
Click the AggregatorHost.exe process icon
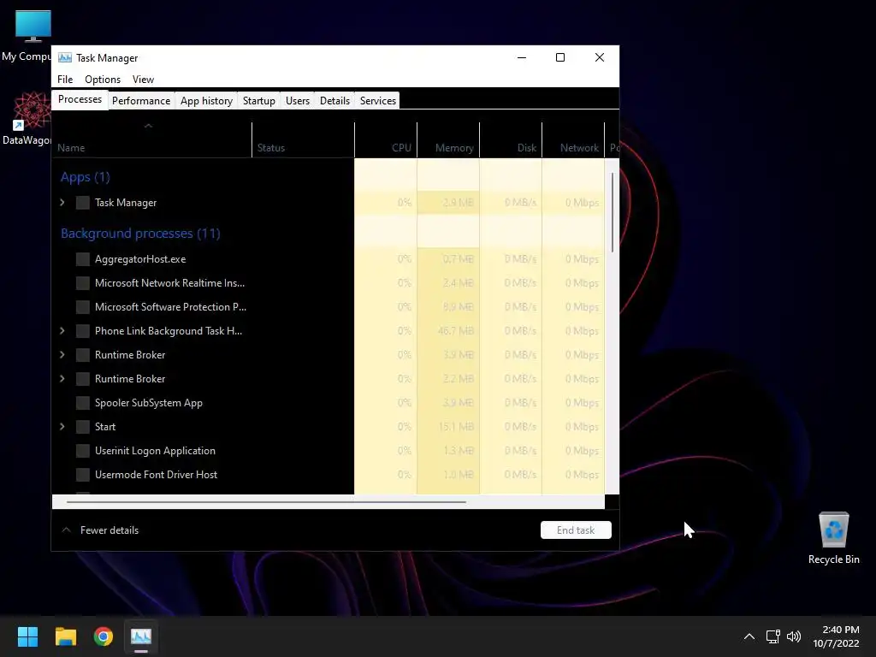(83, 259)
